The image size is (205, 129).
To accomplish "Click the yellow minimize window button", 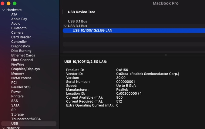I will pos(8,3).
